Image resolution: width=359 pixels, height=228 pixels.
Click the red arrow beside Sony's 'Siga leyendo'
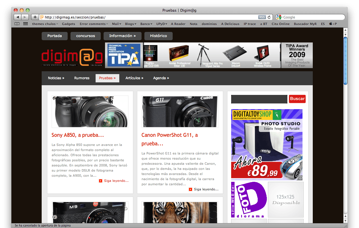(100, 181)
